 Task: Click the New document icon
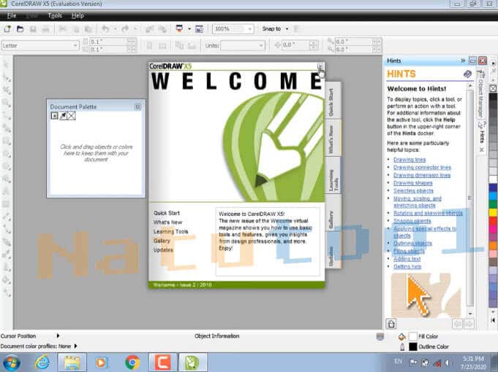click(7, 29)
